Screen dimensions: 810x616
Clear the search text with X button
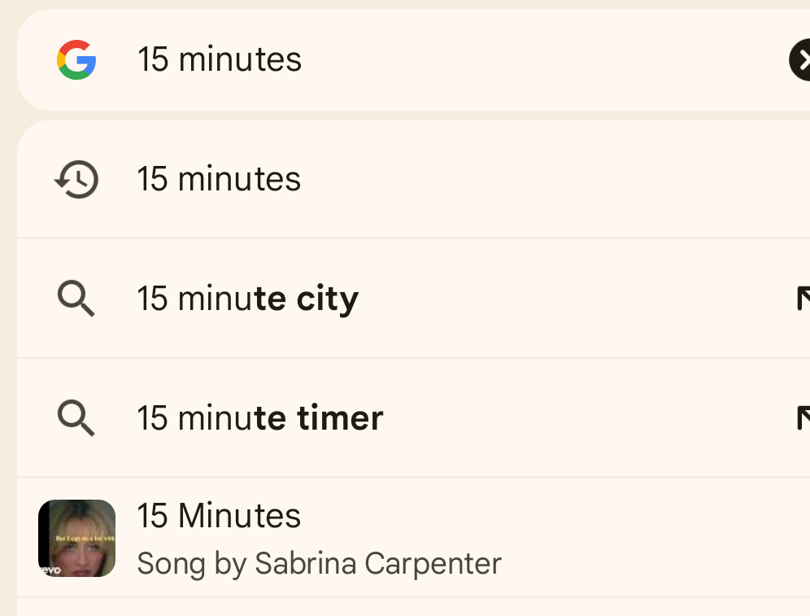click(x=800, y=60)
